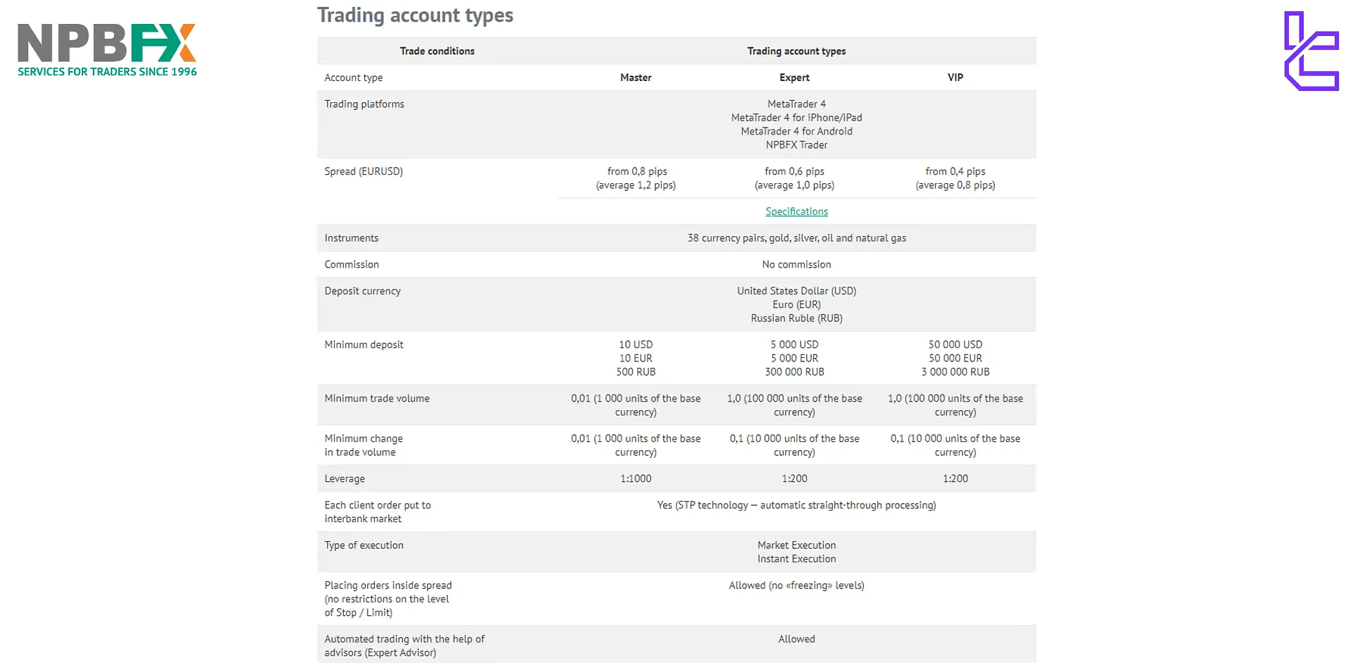The height and width of the screenshot is (663, 1353).
Task: Click the 'Trading platforms' row label
Action: 364,104
